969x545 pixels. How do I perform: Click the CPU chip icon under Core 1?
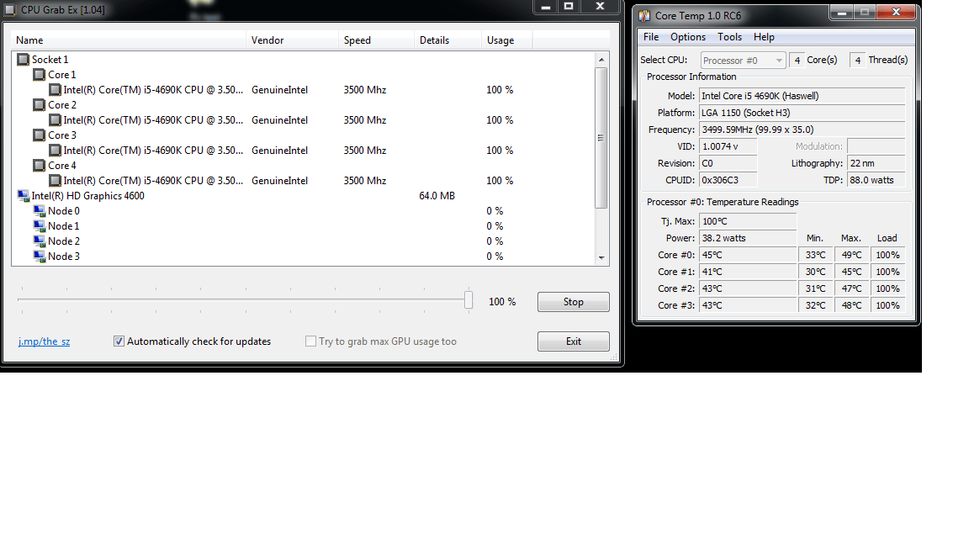(x=55, y=90)
